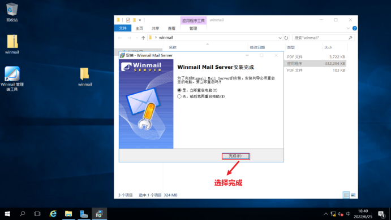Open network status tray icon

click(x=333, y=214)
